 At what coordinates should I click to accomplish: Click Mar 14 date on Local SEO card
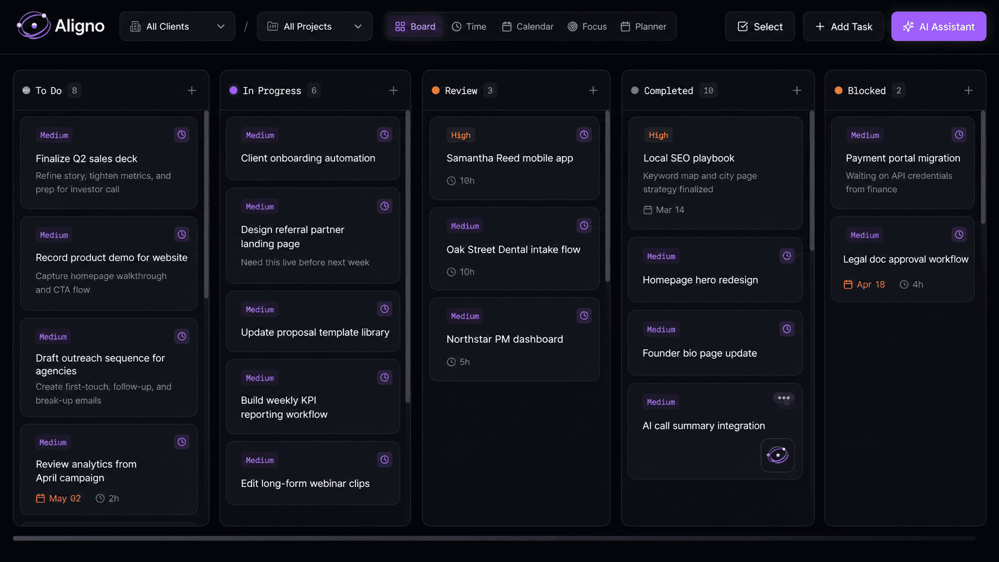pos(664,210)
